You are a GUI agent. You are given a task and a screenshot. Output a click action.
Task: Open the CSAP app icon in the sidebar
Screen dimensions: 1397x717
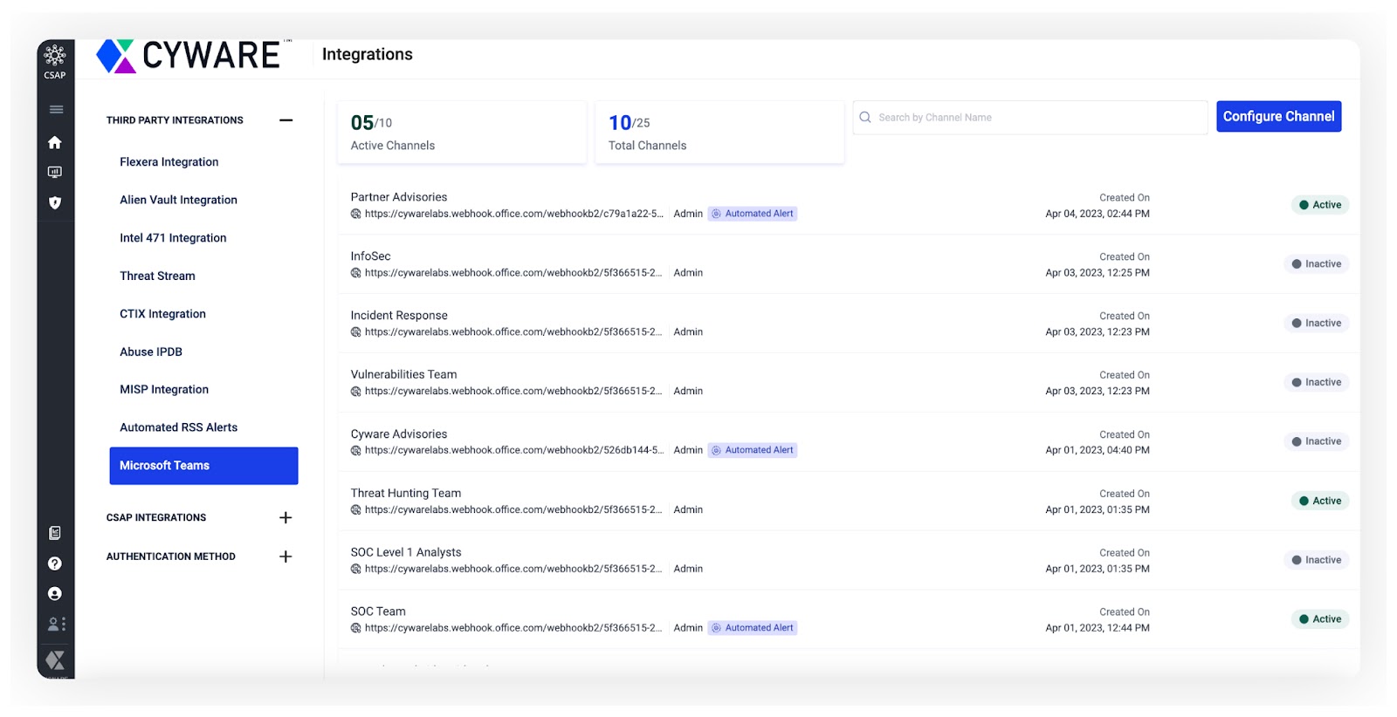coord(55,61)
